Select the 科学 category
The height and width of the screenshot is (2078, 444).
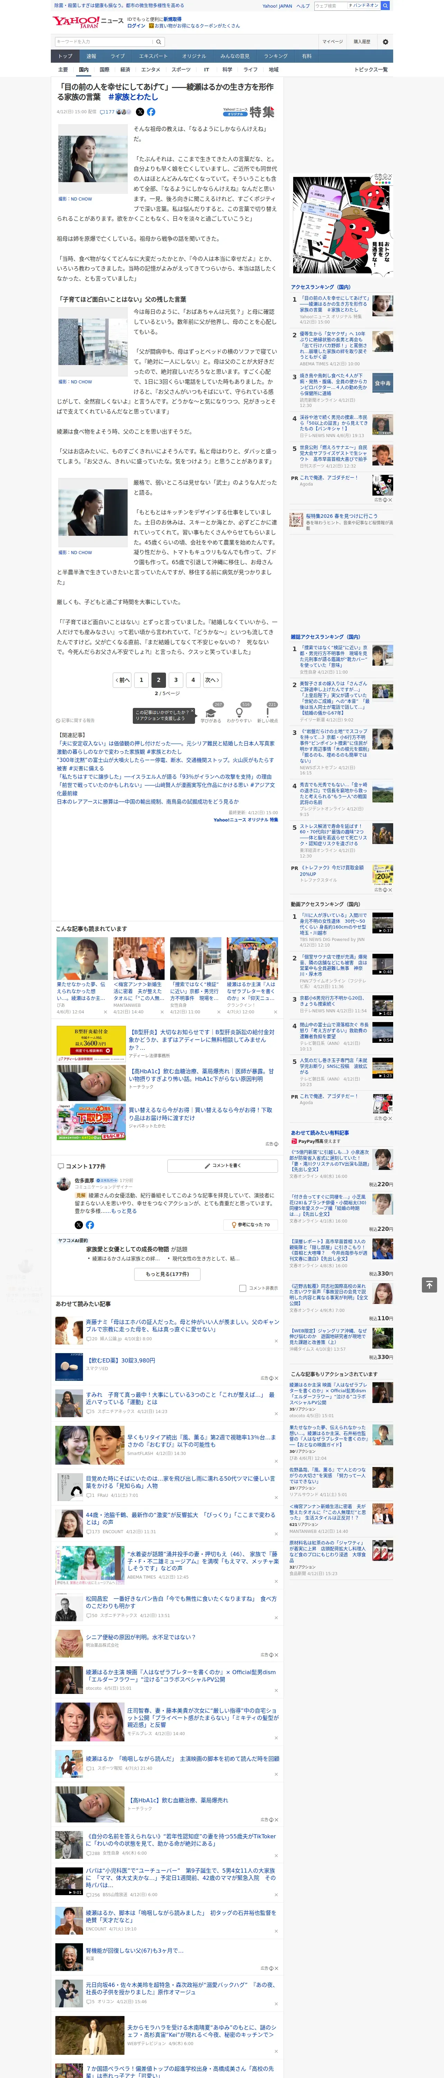tap(227, 69)
